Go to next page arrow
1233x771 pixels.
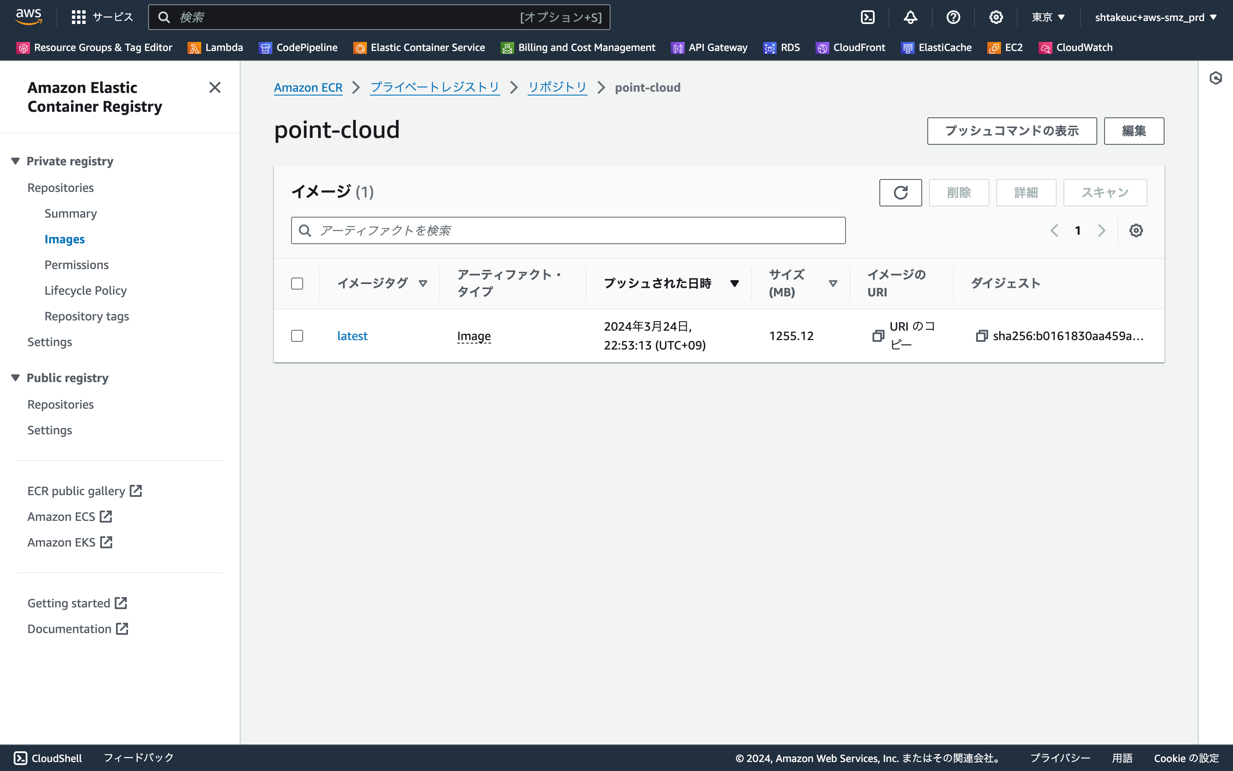1102,230
